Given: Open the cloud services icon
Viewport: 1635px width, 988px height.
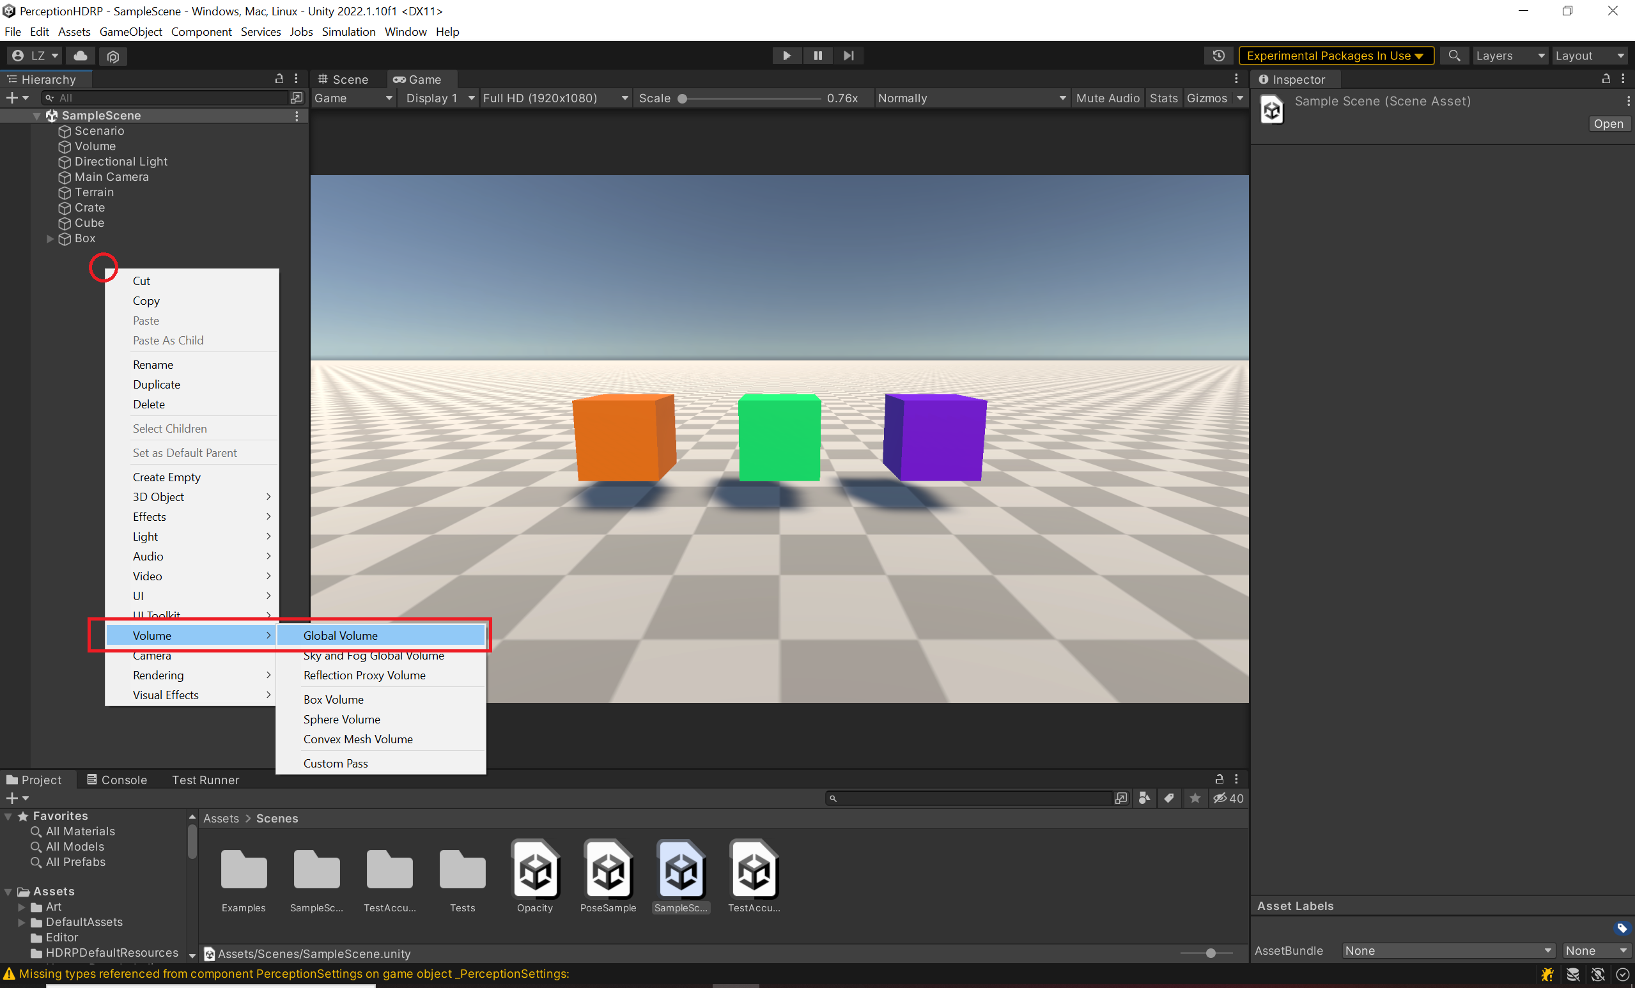Looking at the screenshot, I should point(81,56).
